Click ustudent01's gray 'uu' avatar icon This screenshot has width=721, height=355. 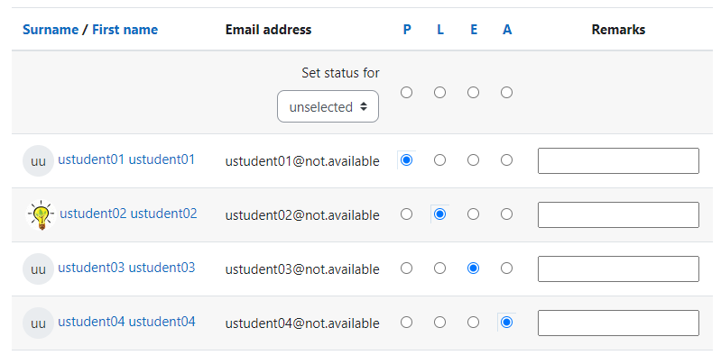click(38, 160)
